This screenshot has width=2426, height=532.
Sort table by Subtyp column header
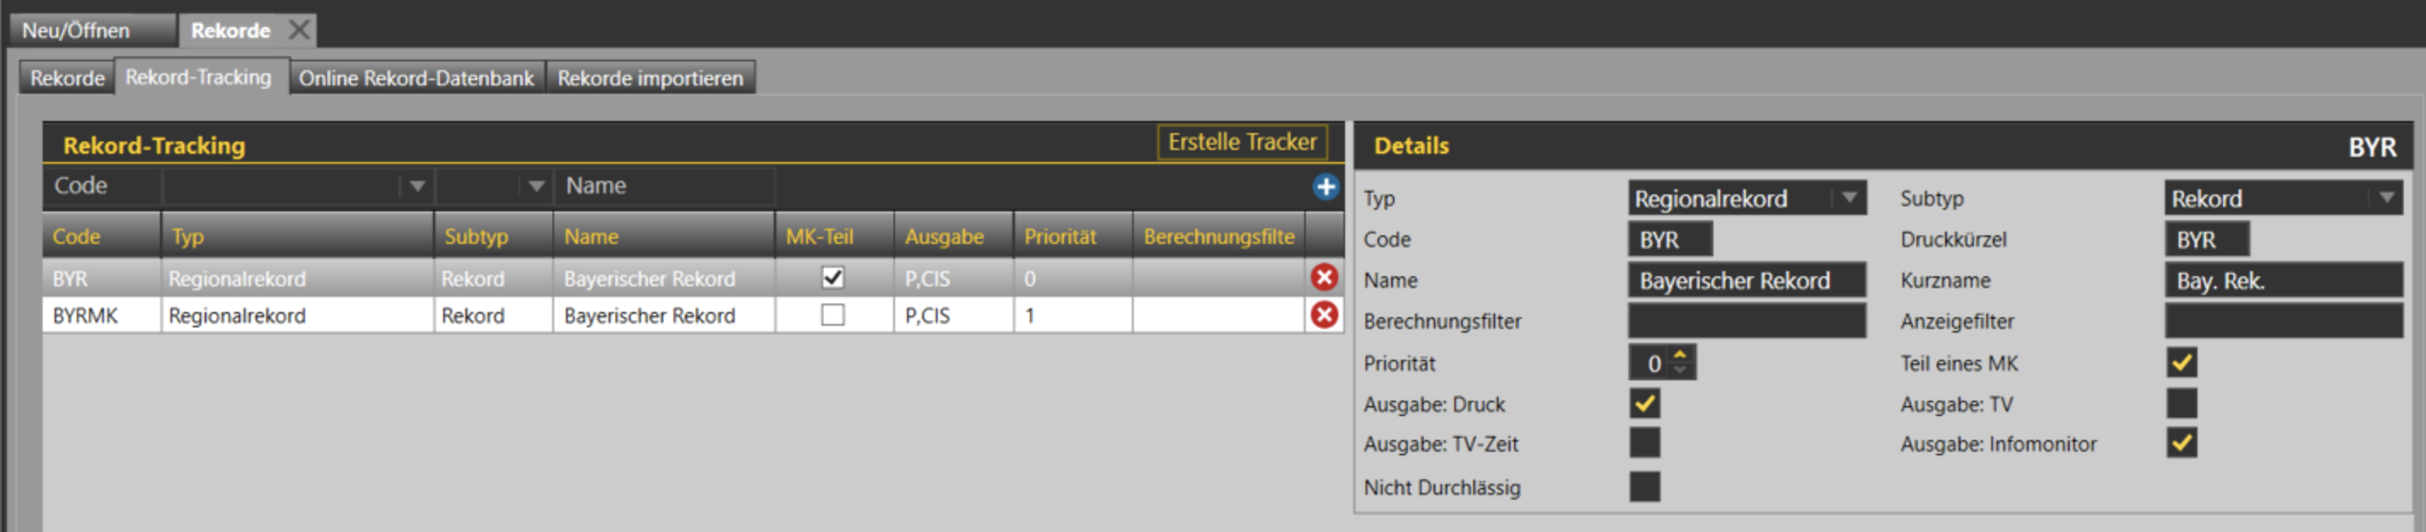point(494,236)
